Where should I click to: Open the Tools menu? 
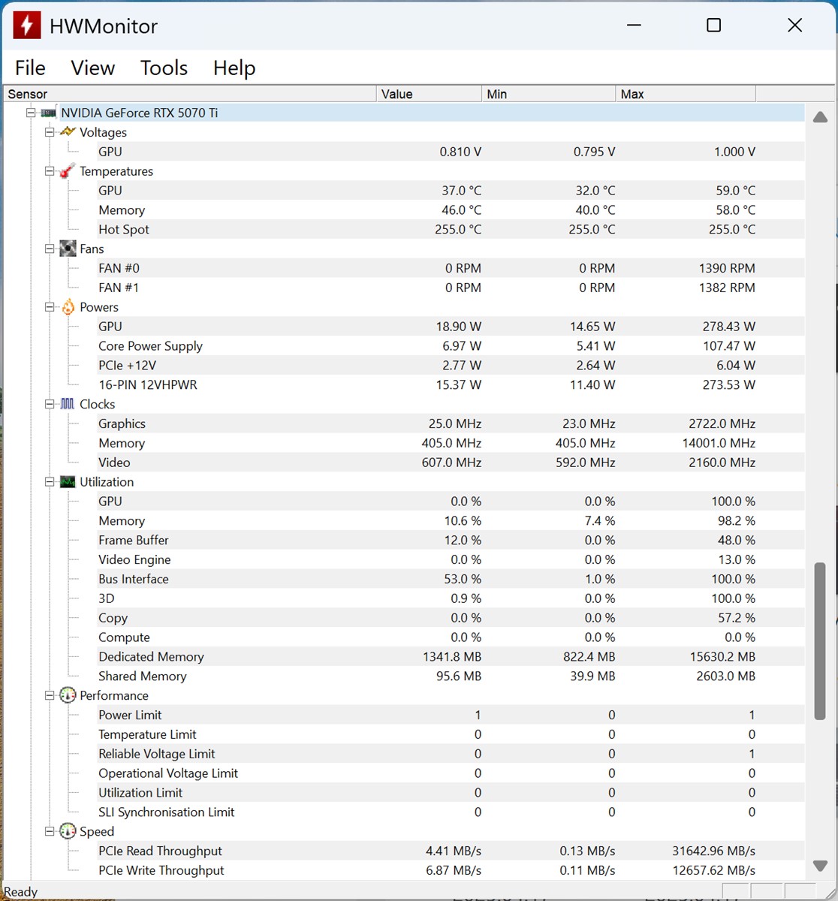click(x=164, y=68)
